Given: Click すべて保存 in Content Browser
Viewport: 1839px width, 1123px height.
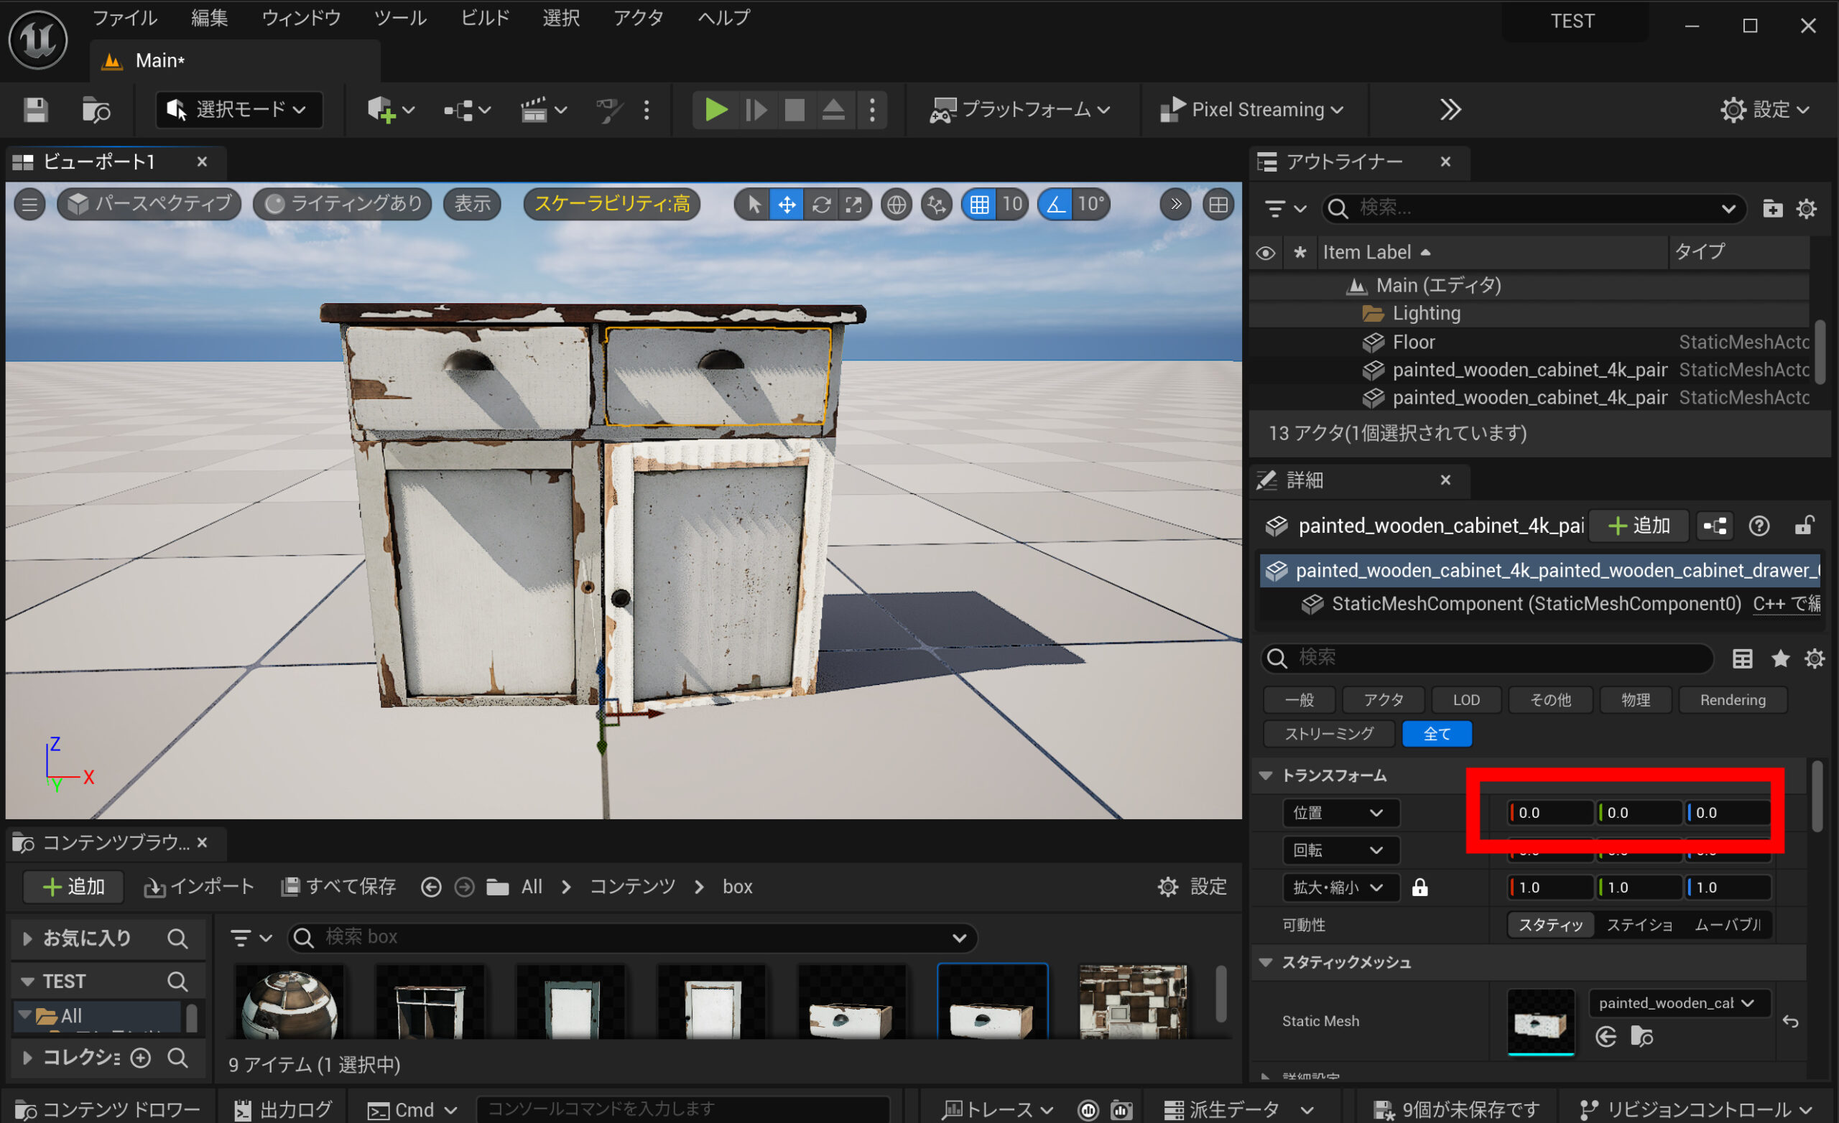Looking at the screenshot, I should [340, 887].
